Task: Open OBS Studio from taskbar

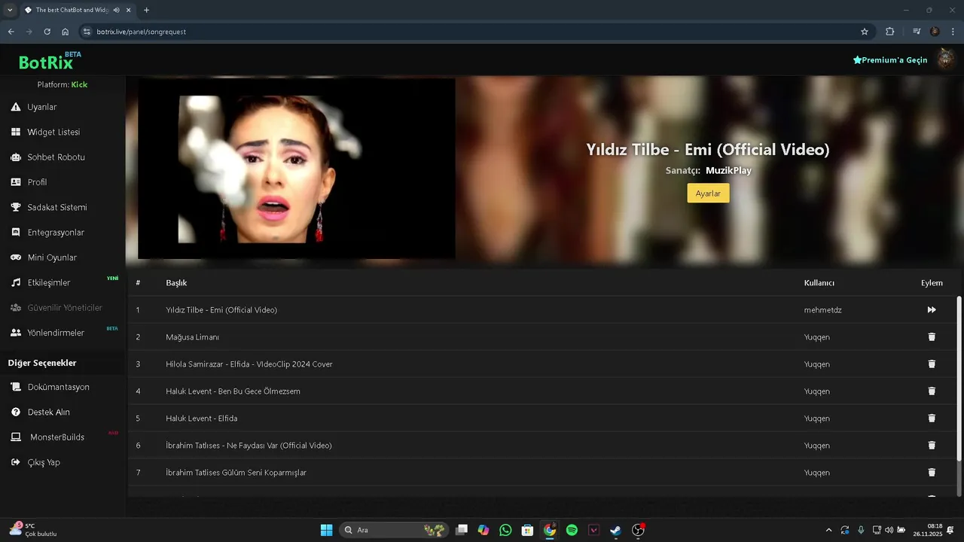Action: tap(638, 530)
